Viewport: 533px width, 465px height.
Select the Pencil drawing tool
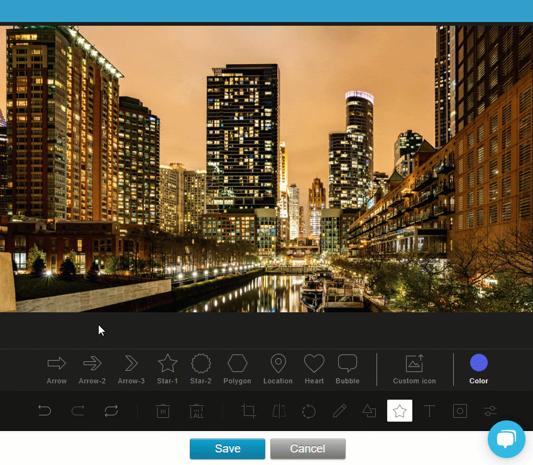[339, 411]
